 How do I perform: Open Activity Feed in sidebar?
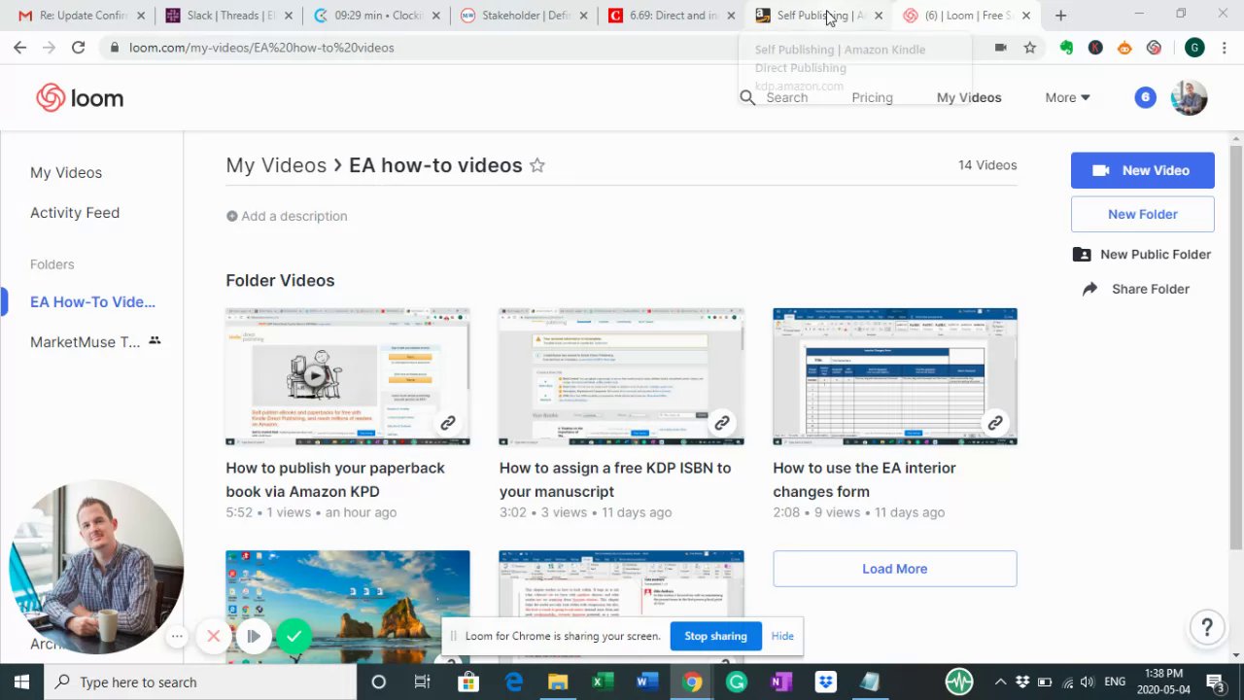coord(75,212)
